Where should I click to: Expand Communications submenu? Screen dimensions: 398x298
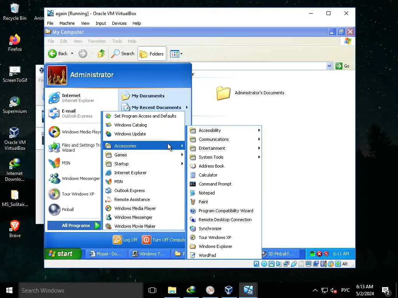pyautogui.click(x=224, y=139)
